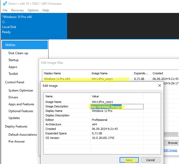
Task: Click the Dism++ gear icon in title bar
Action: coord(5,3)
